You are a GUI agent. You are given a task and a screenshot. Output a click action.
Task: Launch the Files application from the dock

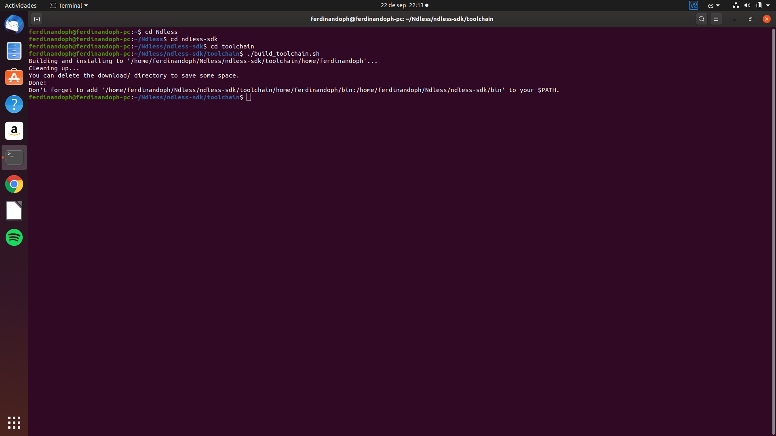tap(14, 51)
